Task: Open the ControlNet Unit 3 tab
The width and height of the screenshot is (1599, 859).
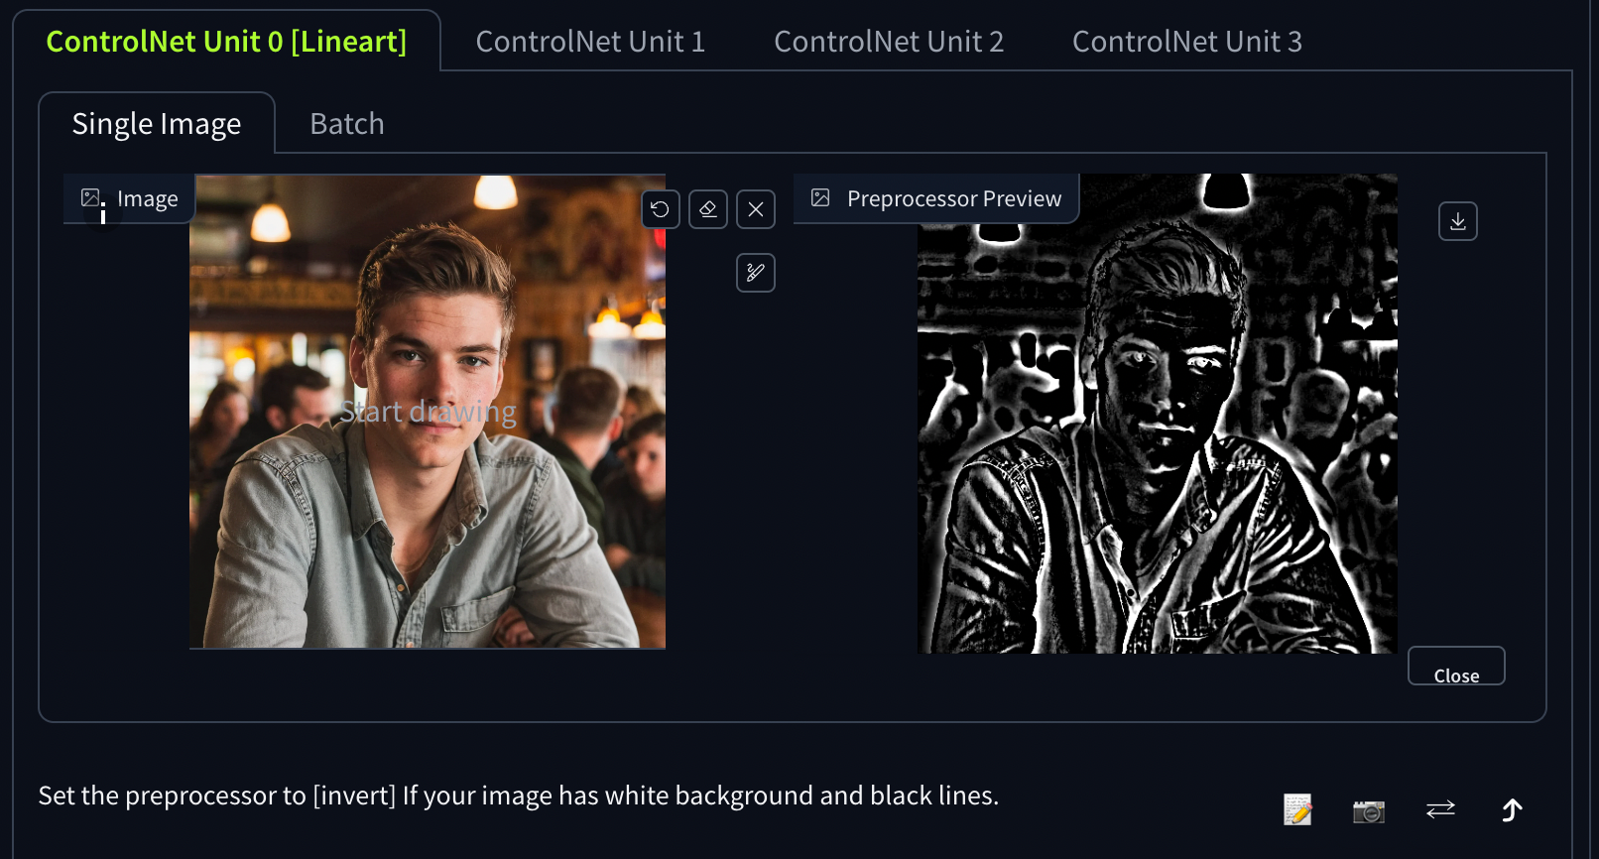Action: [x=1187, y=42]
